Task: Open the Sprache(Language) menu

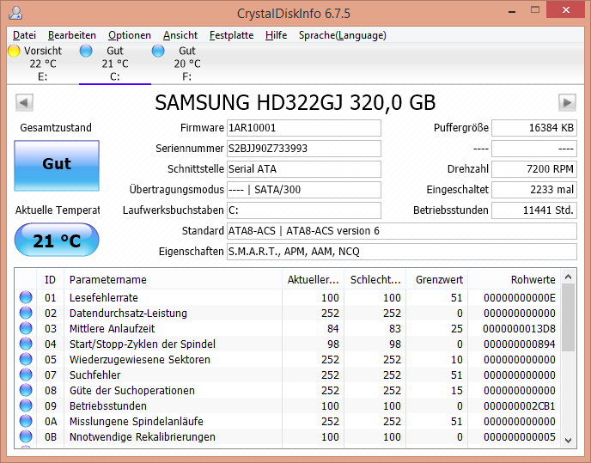Action: pyautogui.click(x=343, y=35)
